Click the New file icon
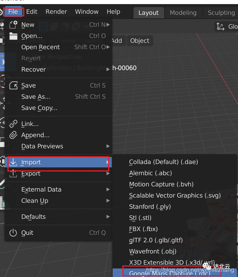 click(x=13, y=25)
